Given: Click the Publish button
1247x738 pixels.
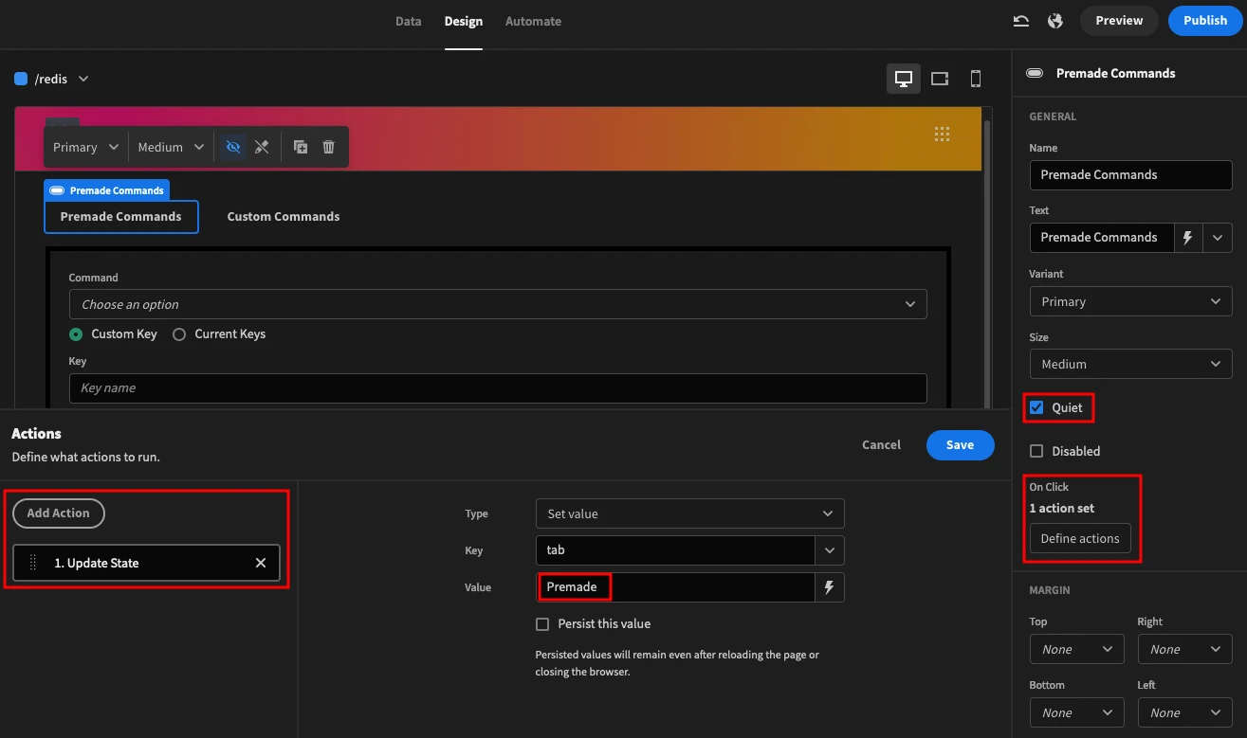Looking at the screenshot, I should coord(1205,20).
